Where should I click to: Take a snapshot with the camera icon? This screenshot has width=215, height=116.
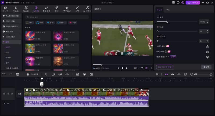point(142,68)
